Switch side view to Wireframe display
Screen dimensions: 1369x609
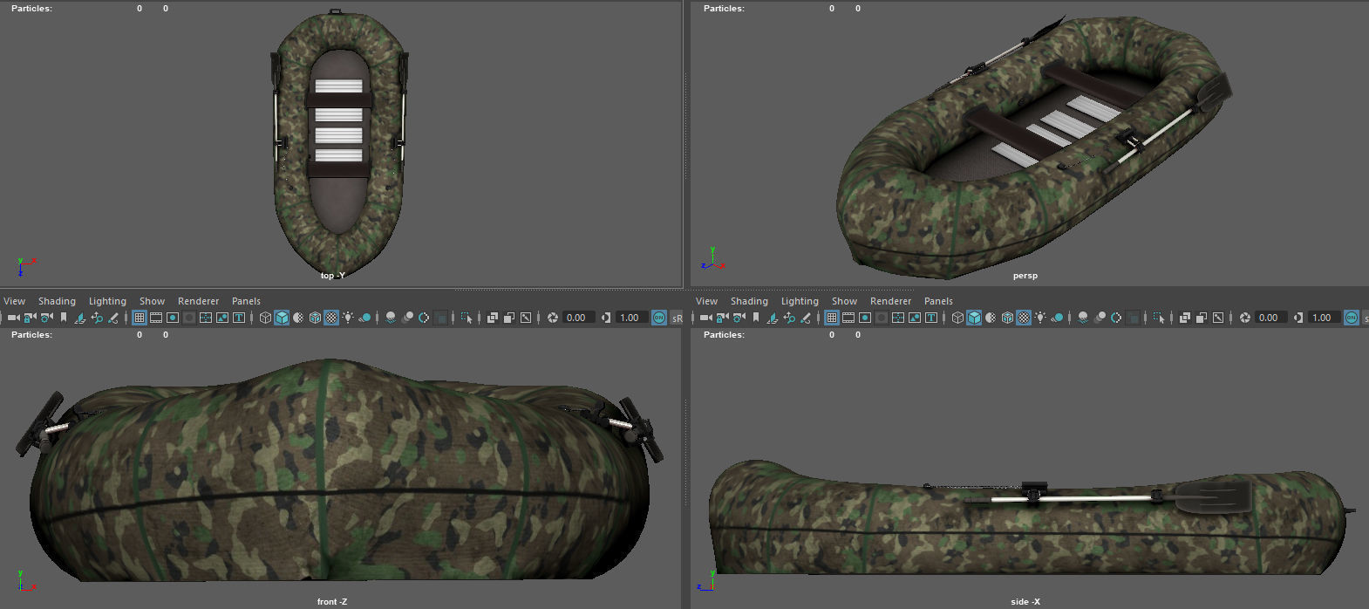957,318
